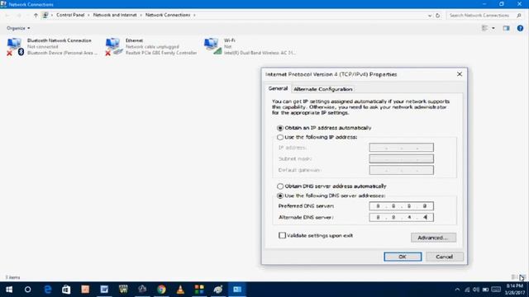Go up one level with the up arrow
This screenshot has width=529, height=297.
(36, 15)
